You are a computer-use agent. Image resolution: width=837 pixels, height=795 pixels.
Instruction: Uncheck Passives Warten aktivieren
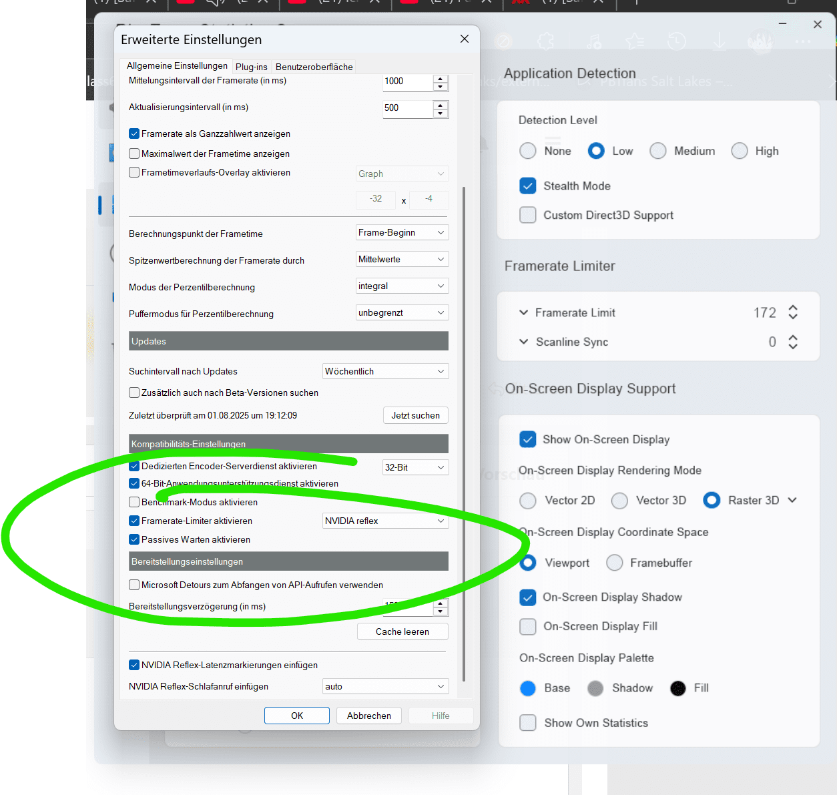tap(134, 539)
